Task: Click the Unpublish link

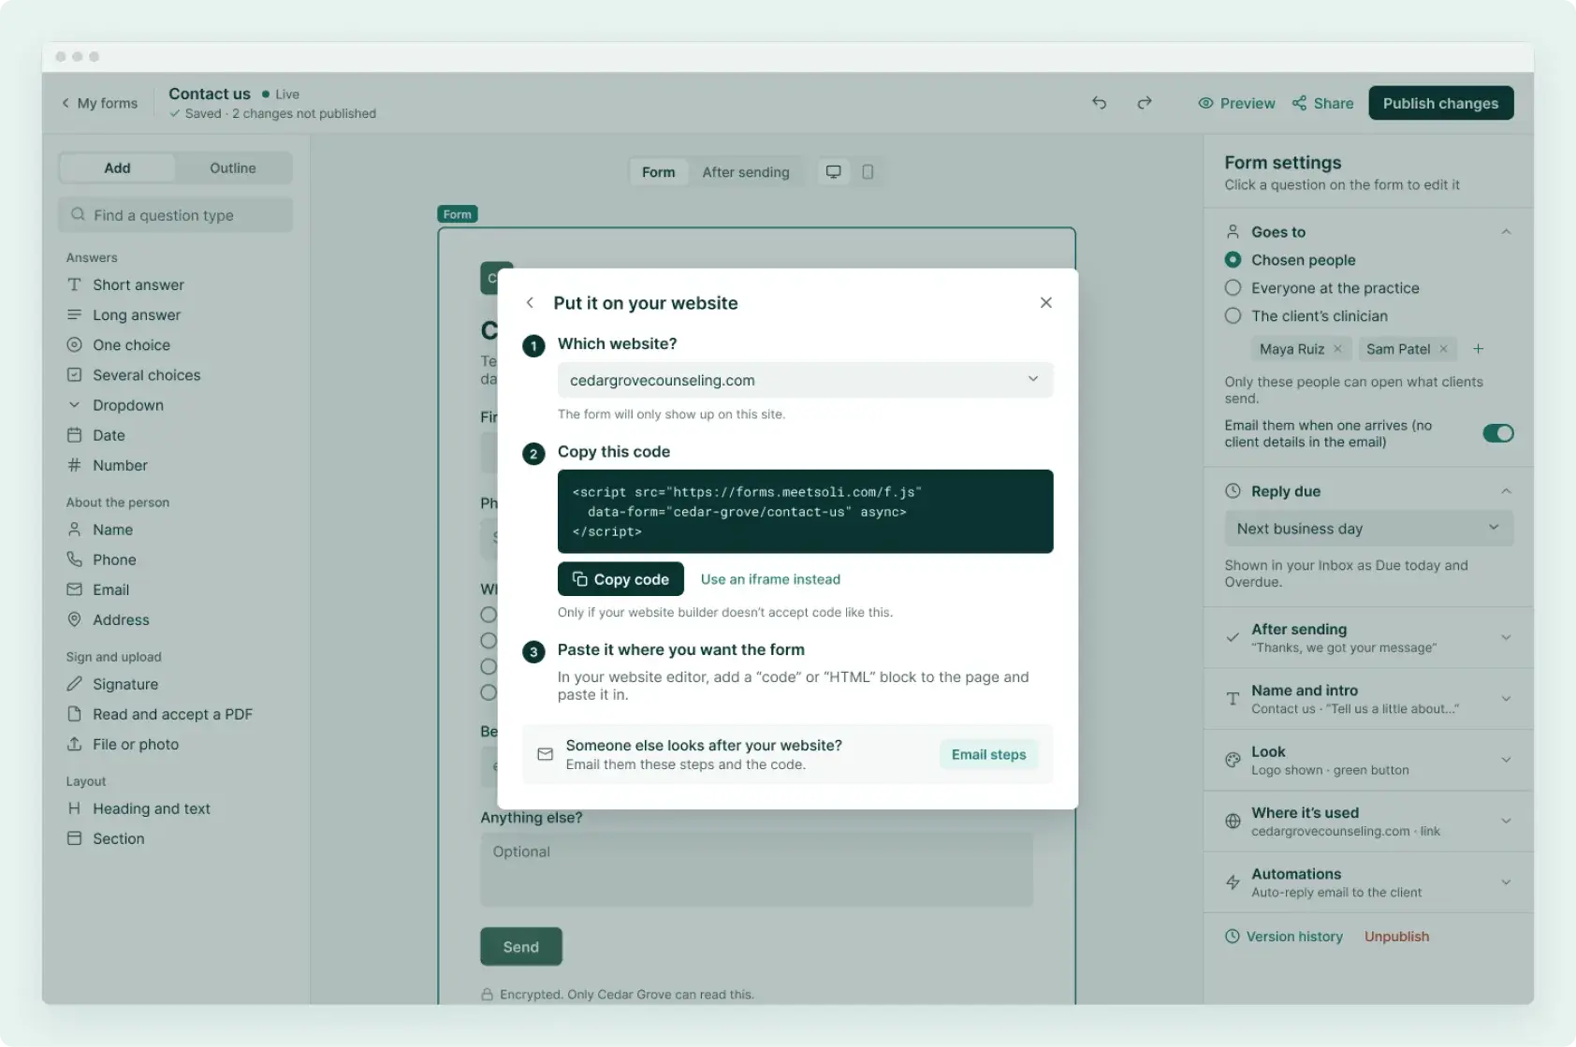Action: [1396, 937]
